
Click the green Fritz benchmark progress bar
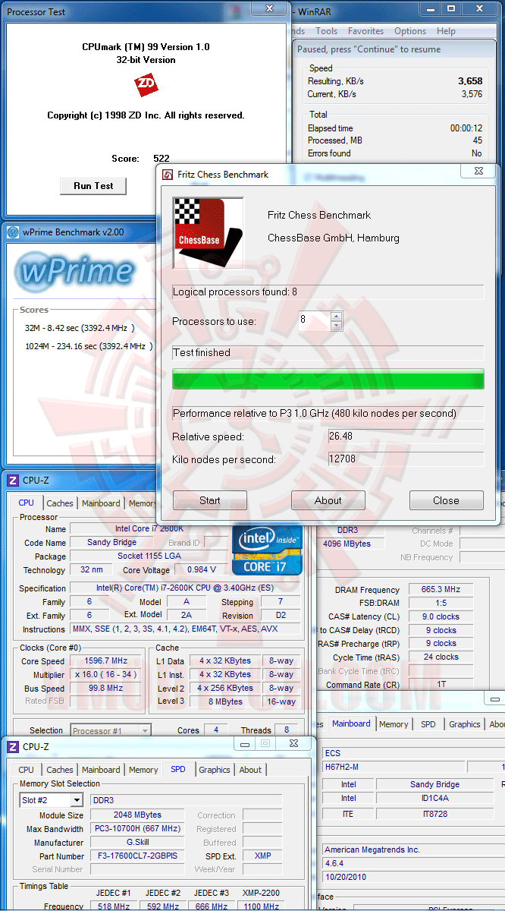click(328, 379)
